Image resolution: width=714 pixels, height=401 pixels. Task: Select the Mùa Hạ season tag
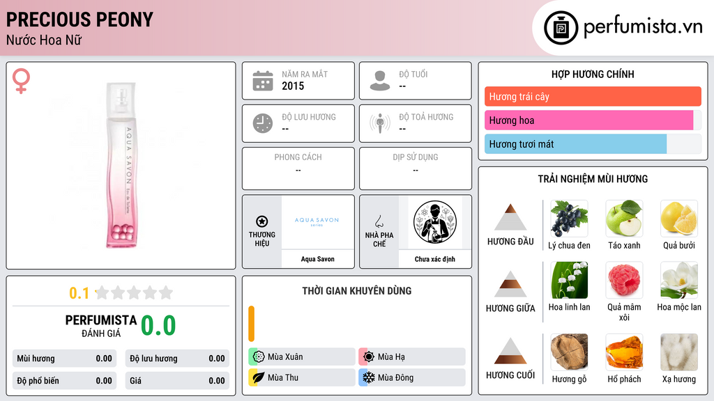point(412,356)
